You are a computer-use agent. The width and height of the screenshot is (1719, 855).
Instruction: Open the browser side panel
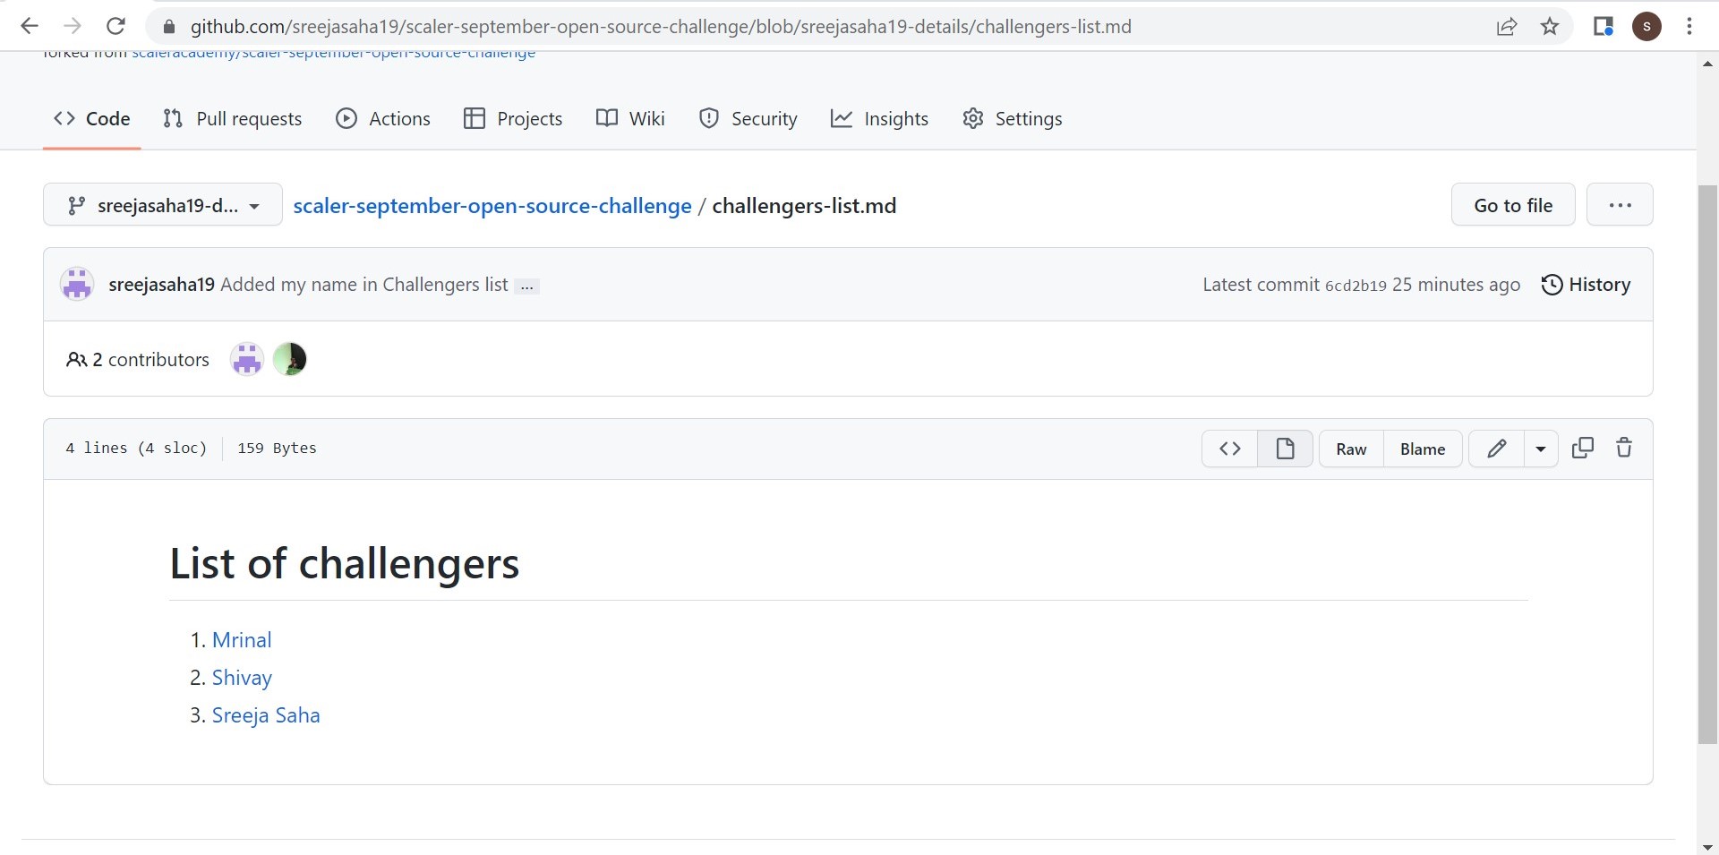point(1603,27)
